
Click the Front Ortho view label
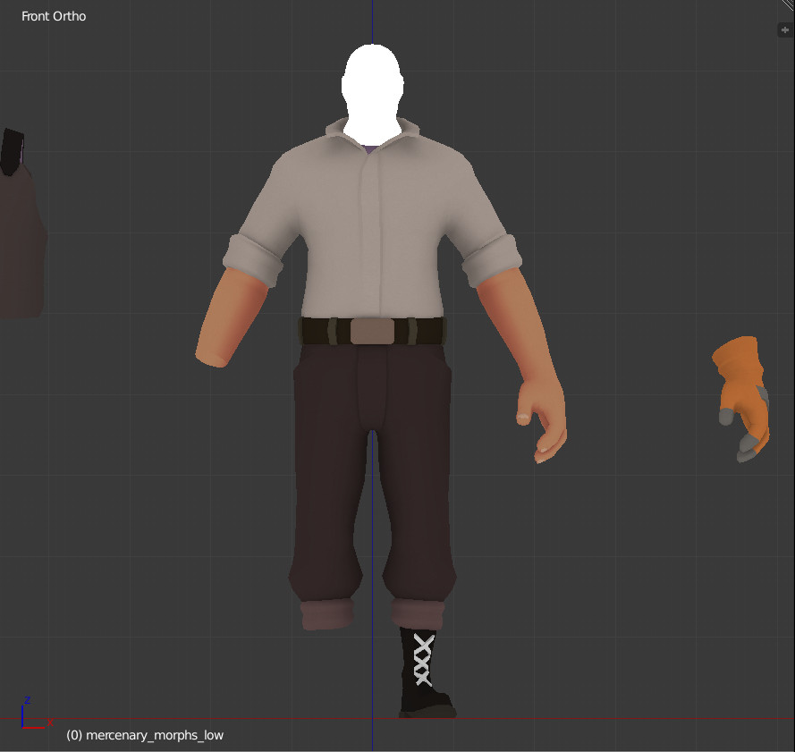[52, 16]
